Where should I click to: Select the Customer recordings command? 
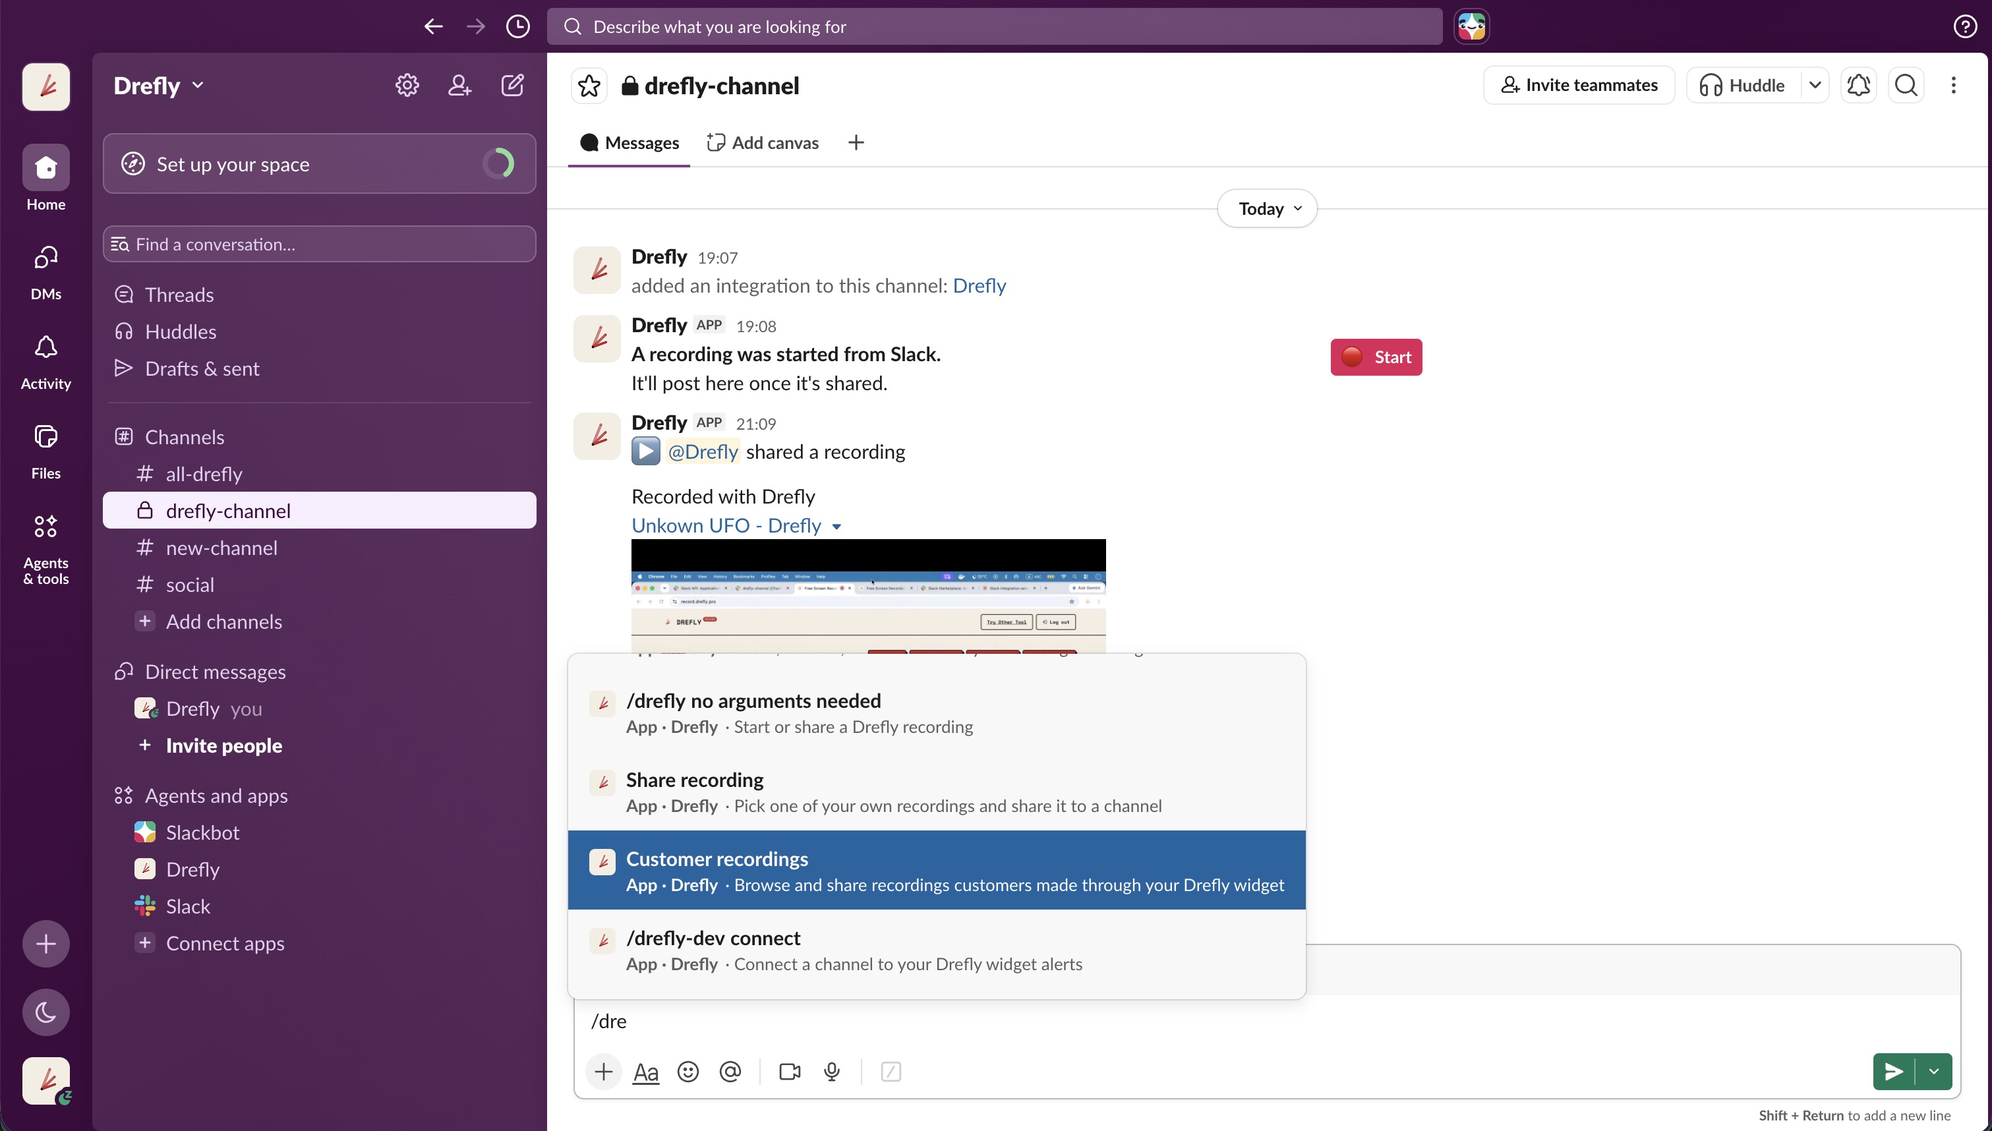coord(937,870)
